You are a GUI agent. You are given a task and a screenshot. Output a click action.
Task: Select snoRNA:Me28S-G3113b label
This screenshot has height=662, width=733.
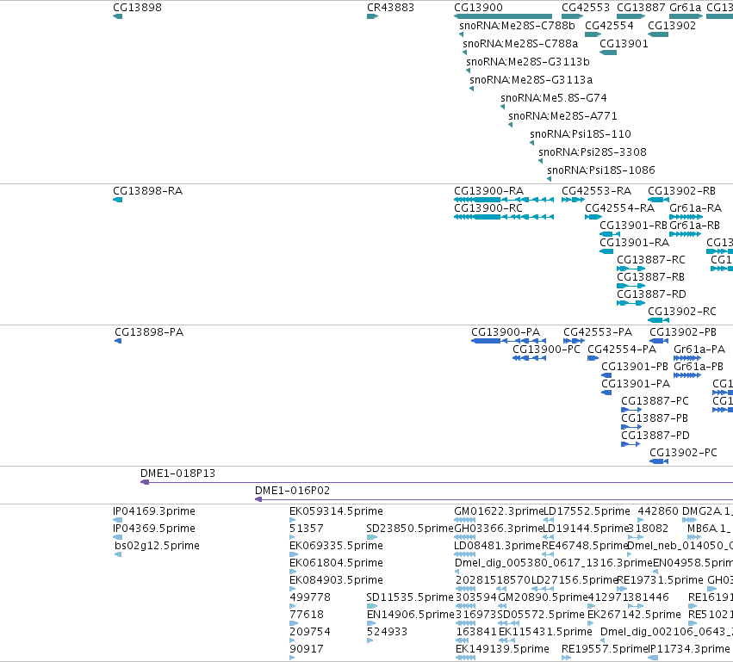click(528, 62)
